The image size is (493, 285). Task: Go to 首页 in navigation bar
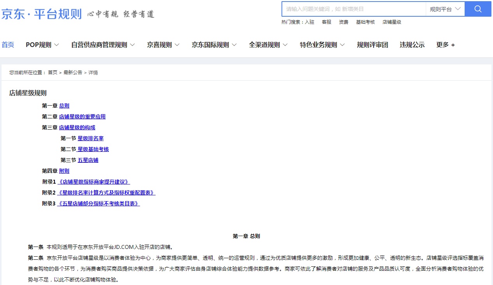pyautogui.click(x=8, y=45)
